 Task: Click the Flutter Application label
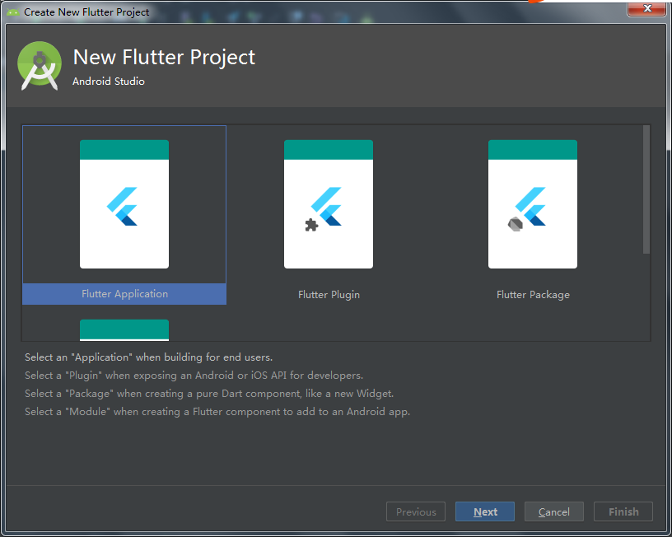coord(124,294)
